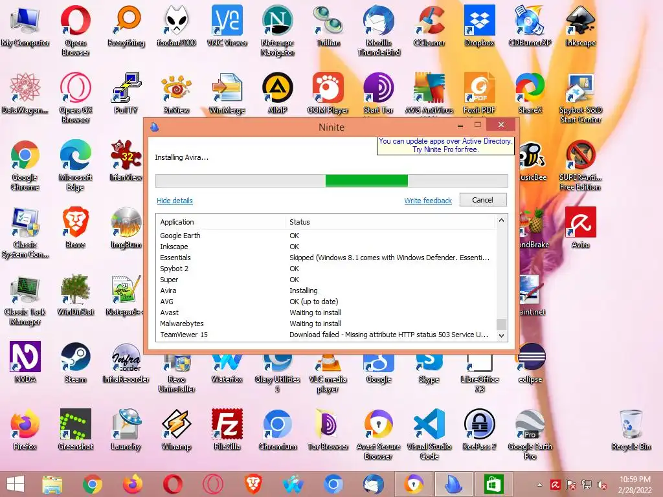Click the Avira tray icon
663x497 pixels.
(555, 485)
